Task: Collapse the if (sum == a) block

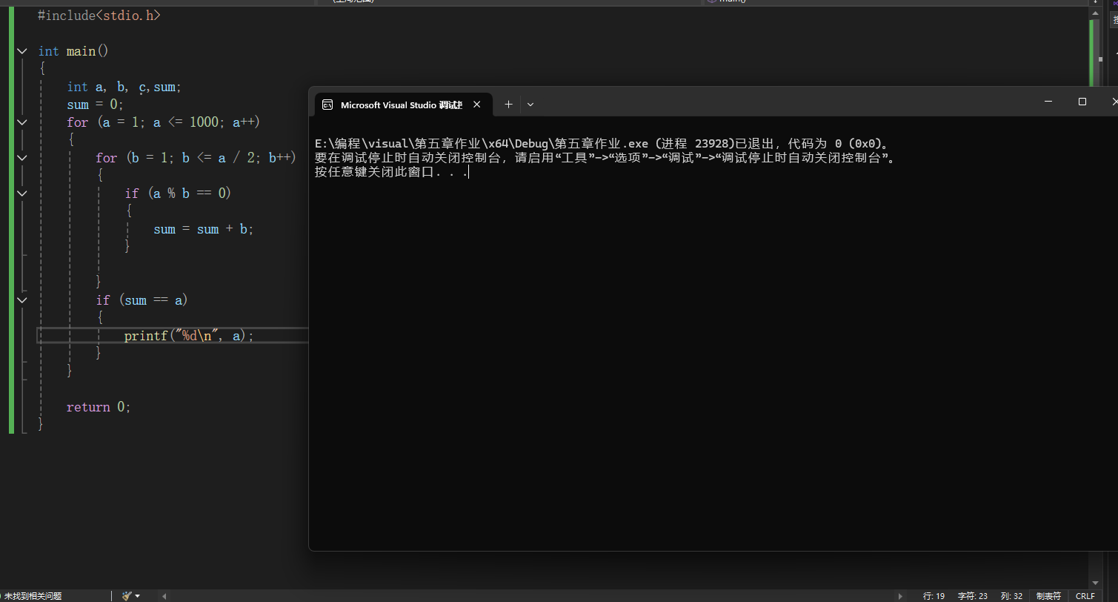Action: [x=22, y=300]
